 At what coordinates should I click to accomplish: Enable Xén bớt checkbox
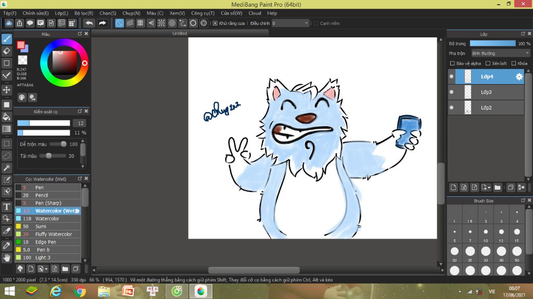[488, 63]
